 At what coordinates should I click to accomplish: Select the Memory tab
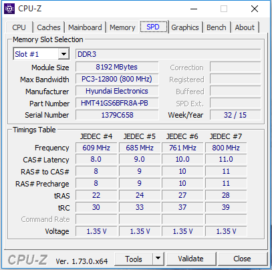[x=122, y=27]
